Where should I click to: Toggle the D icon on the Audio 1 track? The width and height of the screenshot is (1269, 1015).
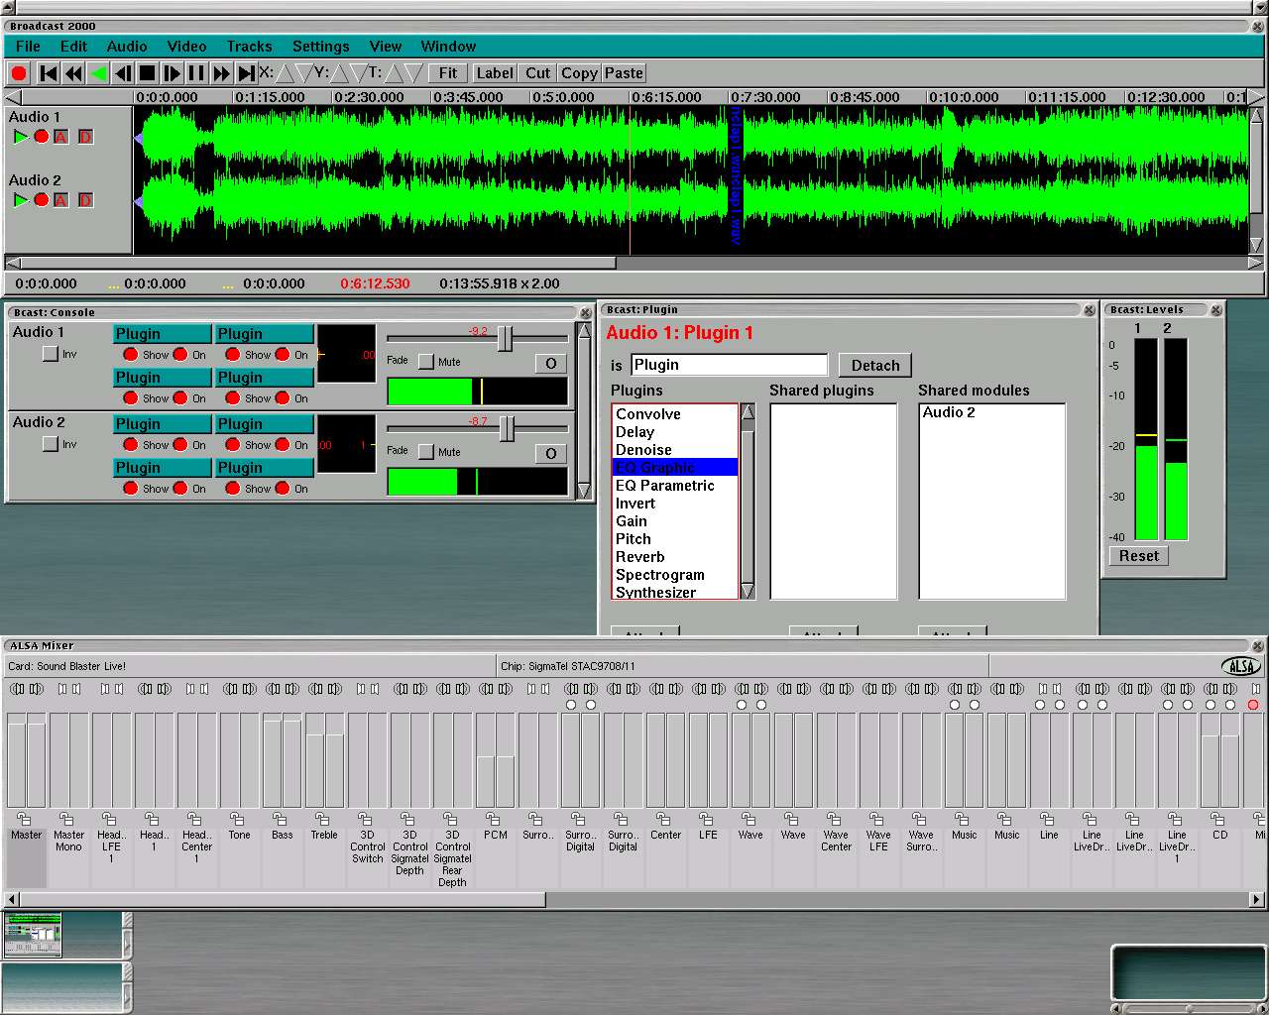coord(85,137)
